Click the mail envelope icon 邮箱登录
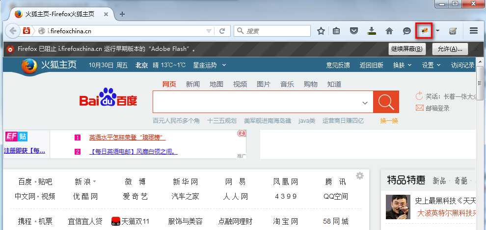 pyautogui.click(x=419, y=108)
